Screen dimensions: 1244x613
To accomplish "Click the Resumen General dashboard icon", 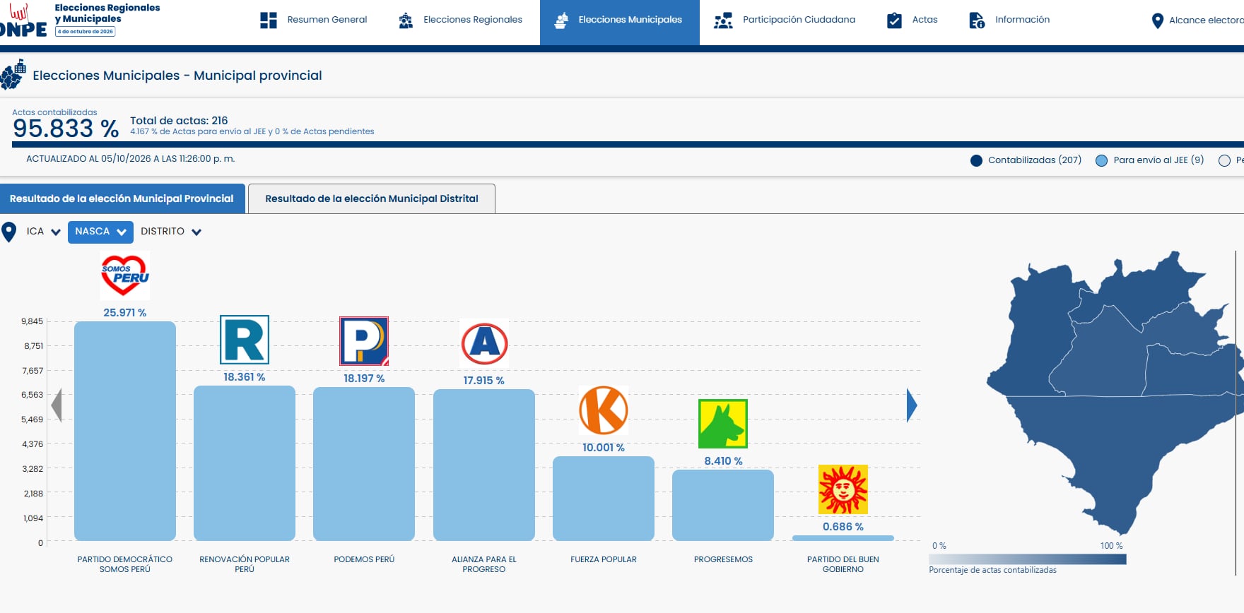I will [269, 20].
